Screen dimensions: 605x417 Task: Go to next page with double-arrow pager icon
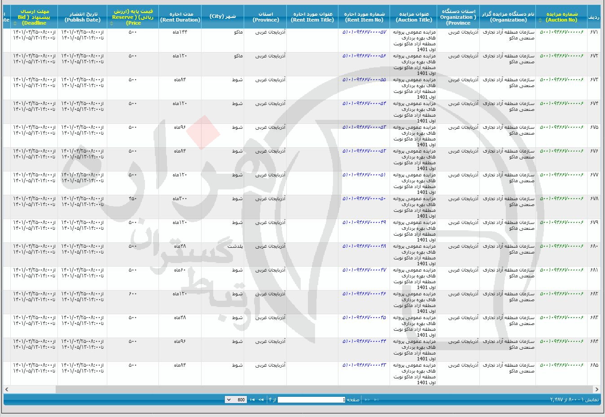pos(261,399)
